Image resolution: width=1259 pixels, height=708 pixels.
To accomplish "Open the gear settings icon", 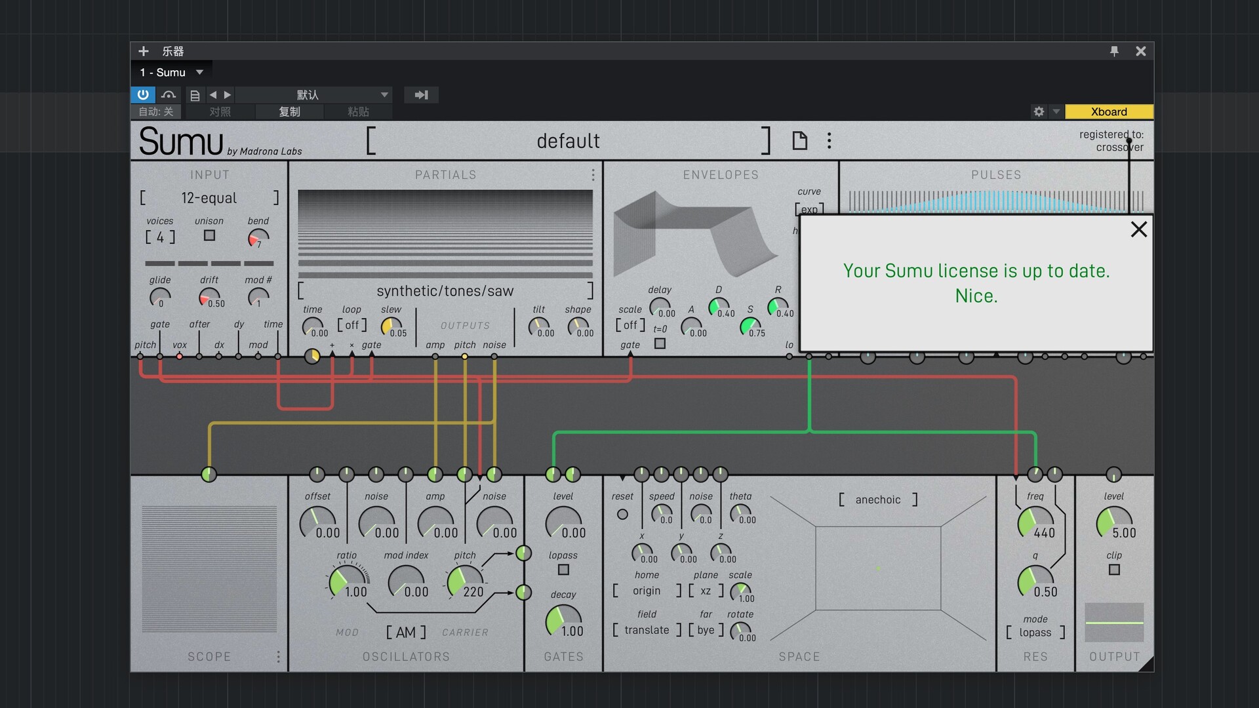I will coord(1039,111).
